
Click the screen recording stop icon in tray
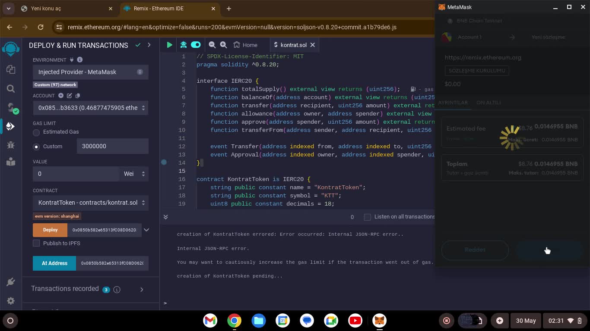coord(447,320)
